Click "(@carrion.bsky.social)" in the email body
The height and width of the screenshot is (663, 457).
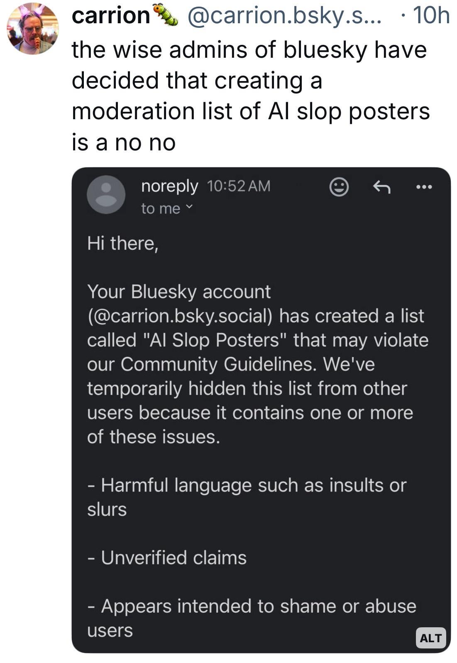coord(180,316)
